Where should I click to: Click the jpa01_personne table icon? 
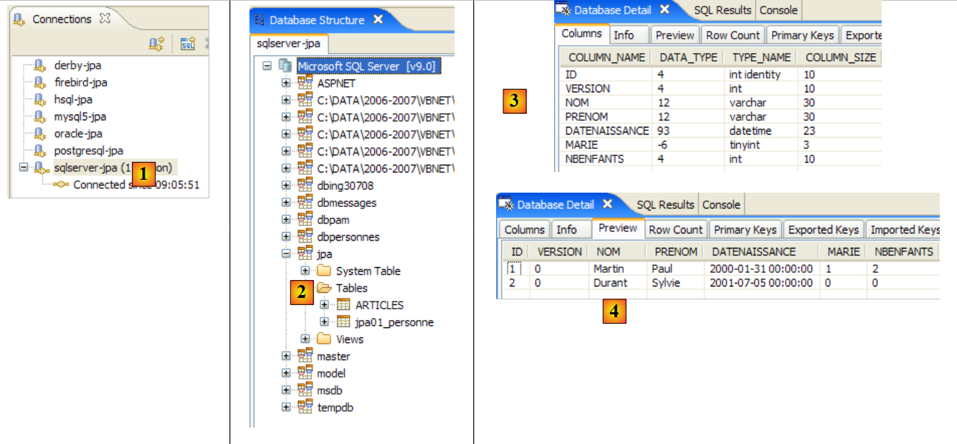coord(343,322)
